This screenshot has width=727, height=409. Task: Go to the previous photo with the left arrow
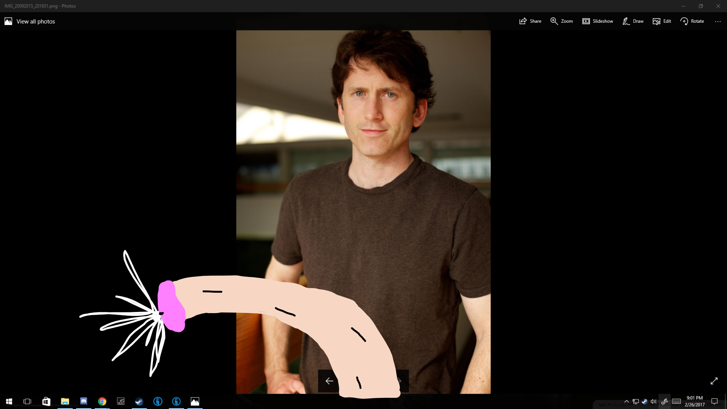(x=329, y=381)
